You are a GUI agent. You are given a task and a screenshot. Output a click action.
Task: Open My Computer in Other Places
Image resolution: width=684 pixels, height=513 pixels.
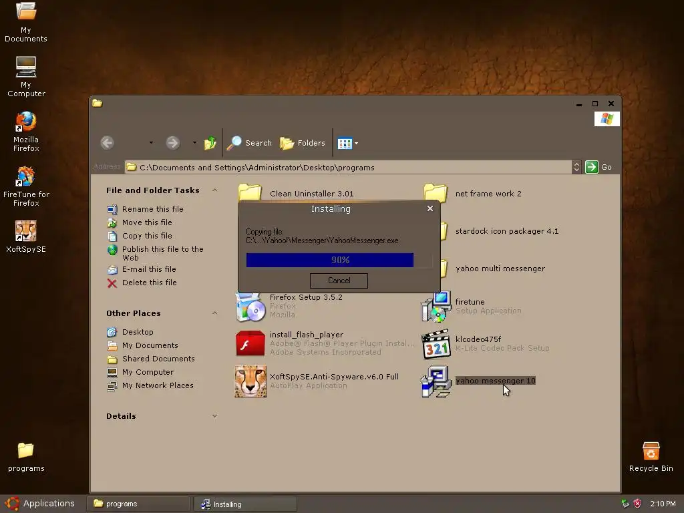coord(140,372)
